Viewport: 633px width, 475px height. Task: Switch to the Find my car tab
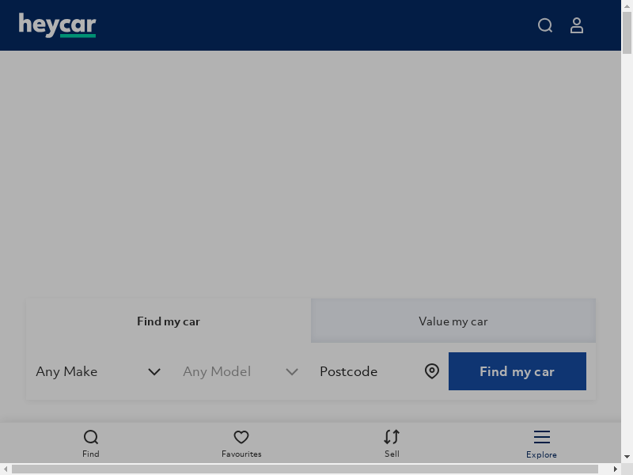[169, 321]
